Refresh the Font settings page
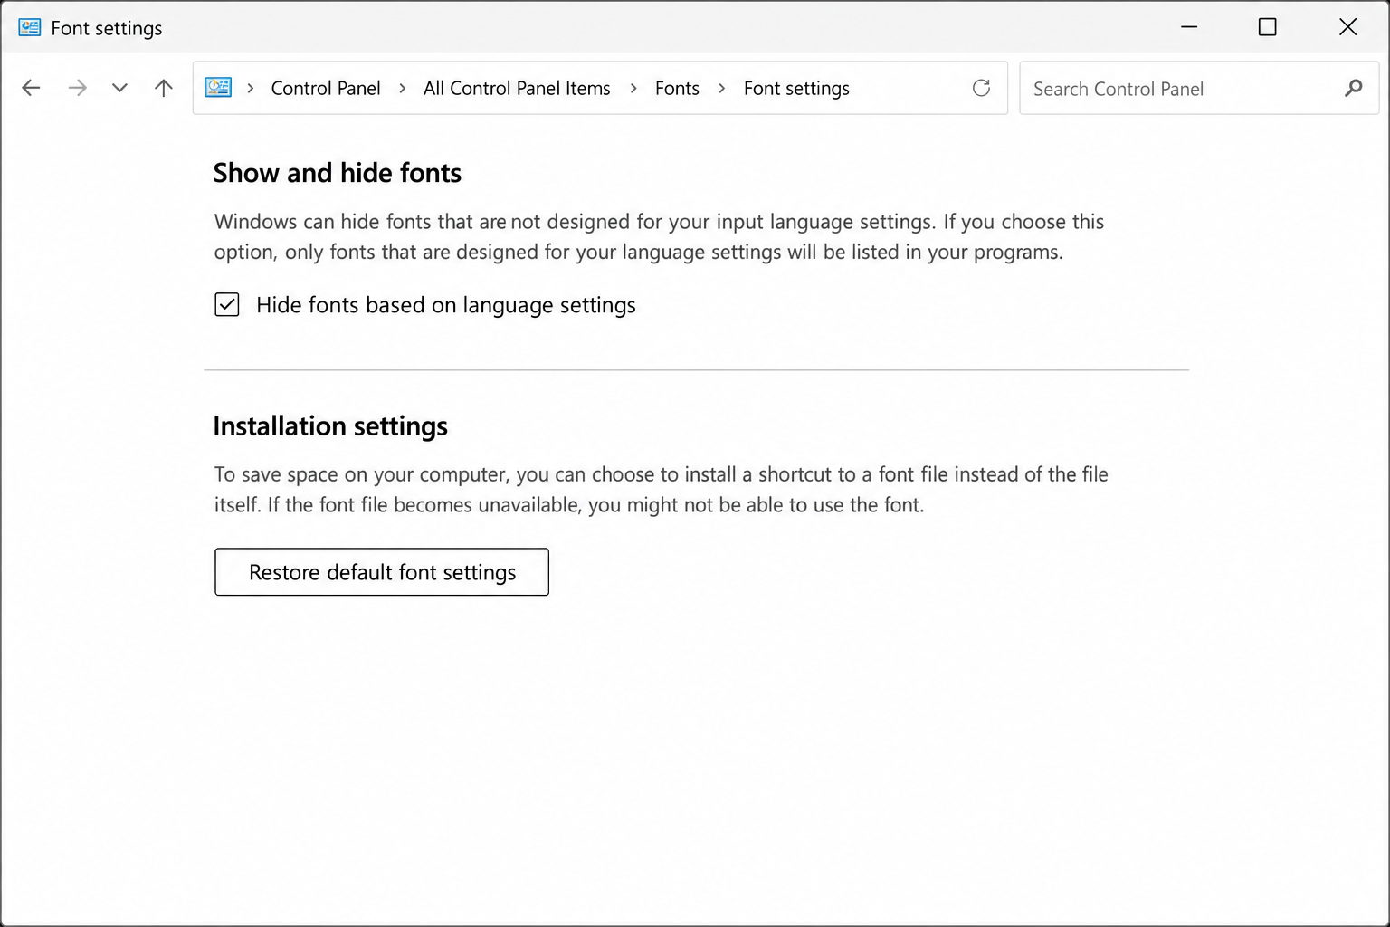The width and height of the screenshot is (1390, 927). 981,88
